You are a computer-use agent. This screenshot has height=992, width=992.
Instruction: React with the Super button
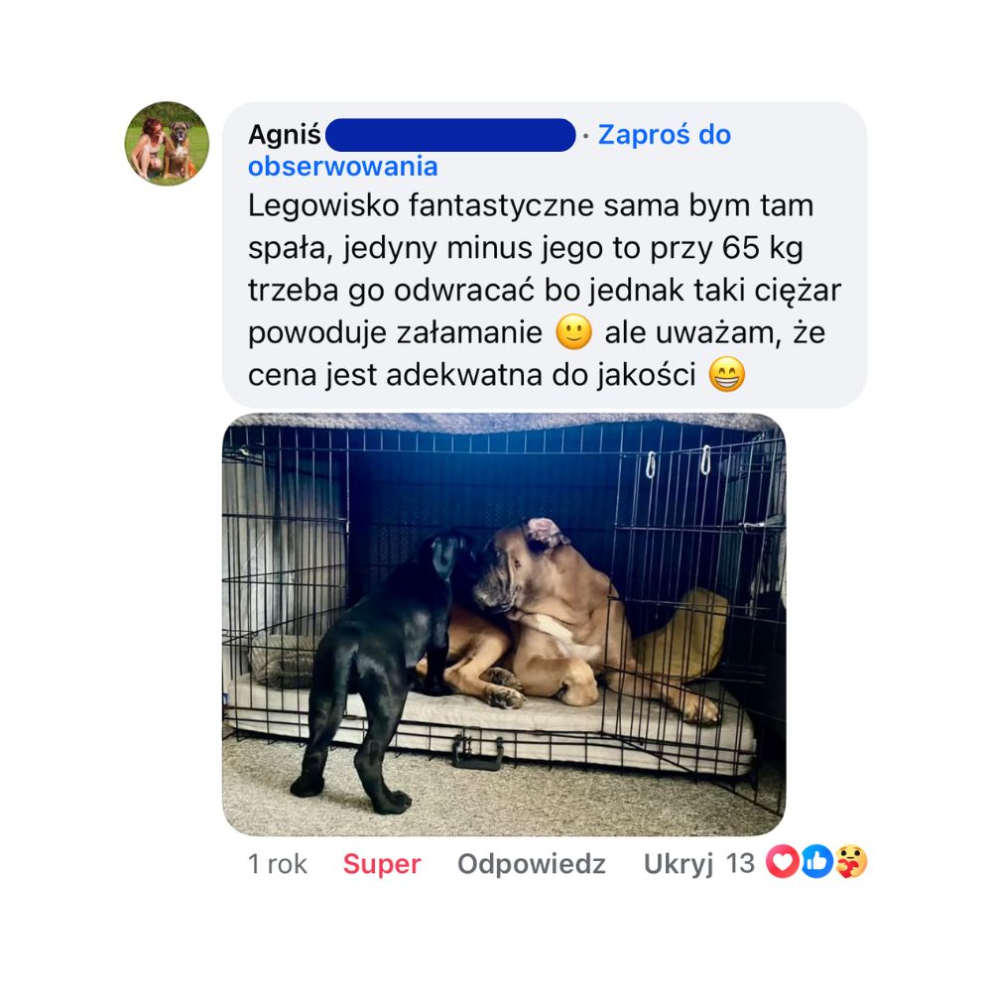click(x=382, y=864)
